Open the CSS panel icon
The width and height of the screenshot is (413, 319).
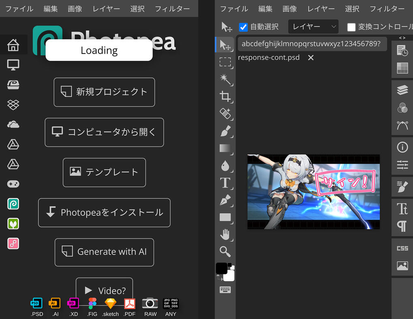click(x=402, y=248)
